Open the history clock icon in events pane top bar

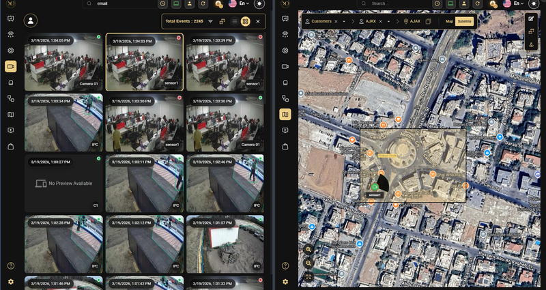(x=162, y=4)
